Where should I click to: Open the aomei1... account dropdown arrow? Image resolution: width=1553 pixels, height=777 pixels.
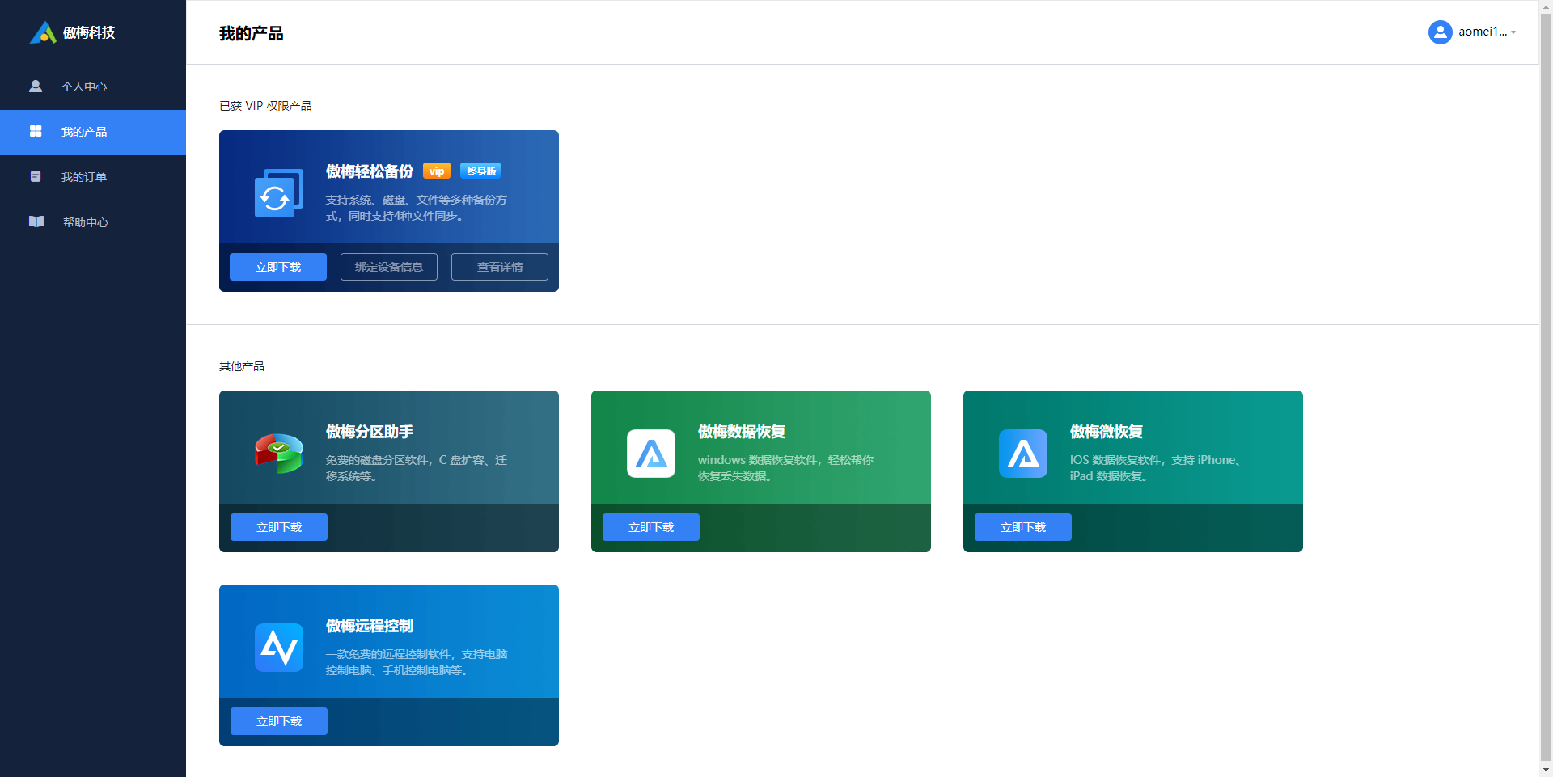[x=1513, y=32]
